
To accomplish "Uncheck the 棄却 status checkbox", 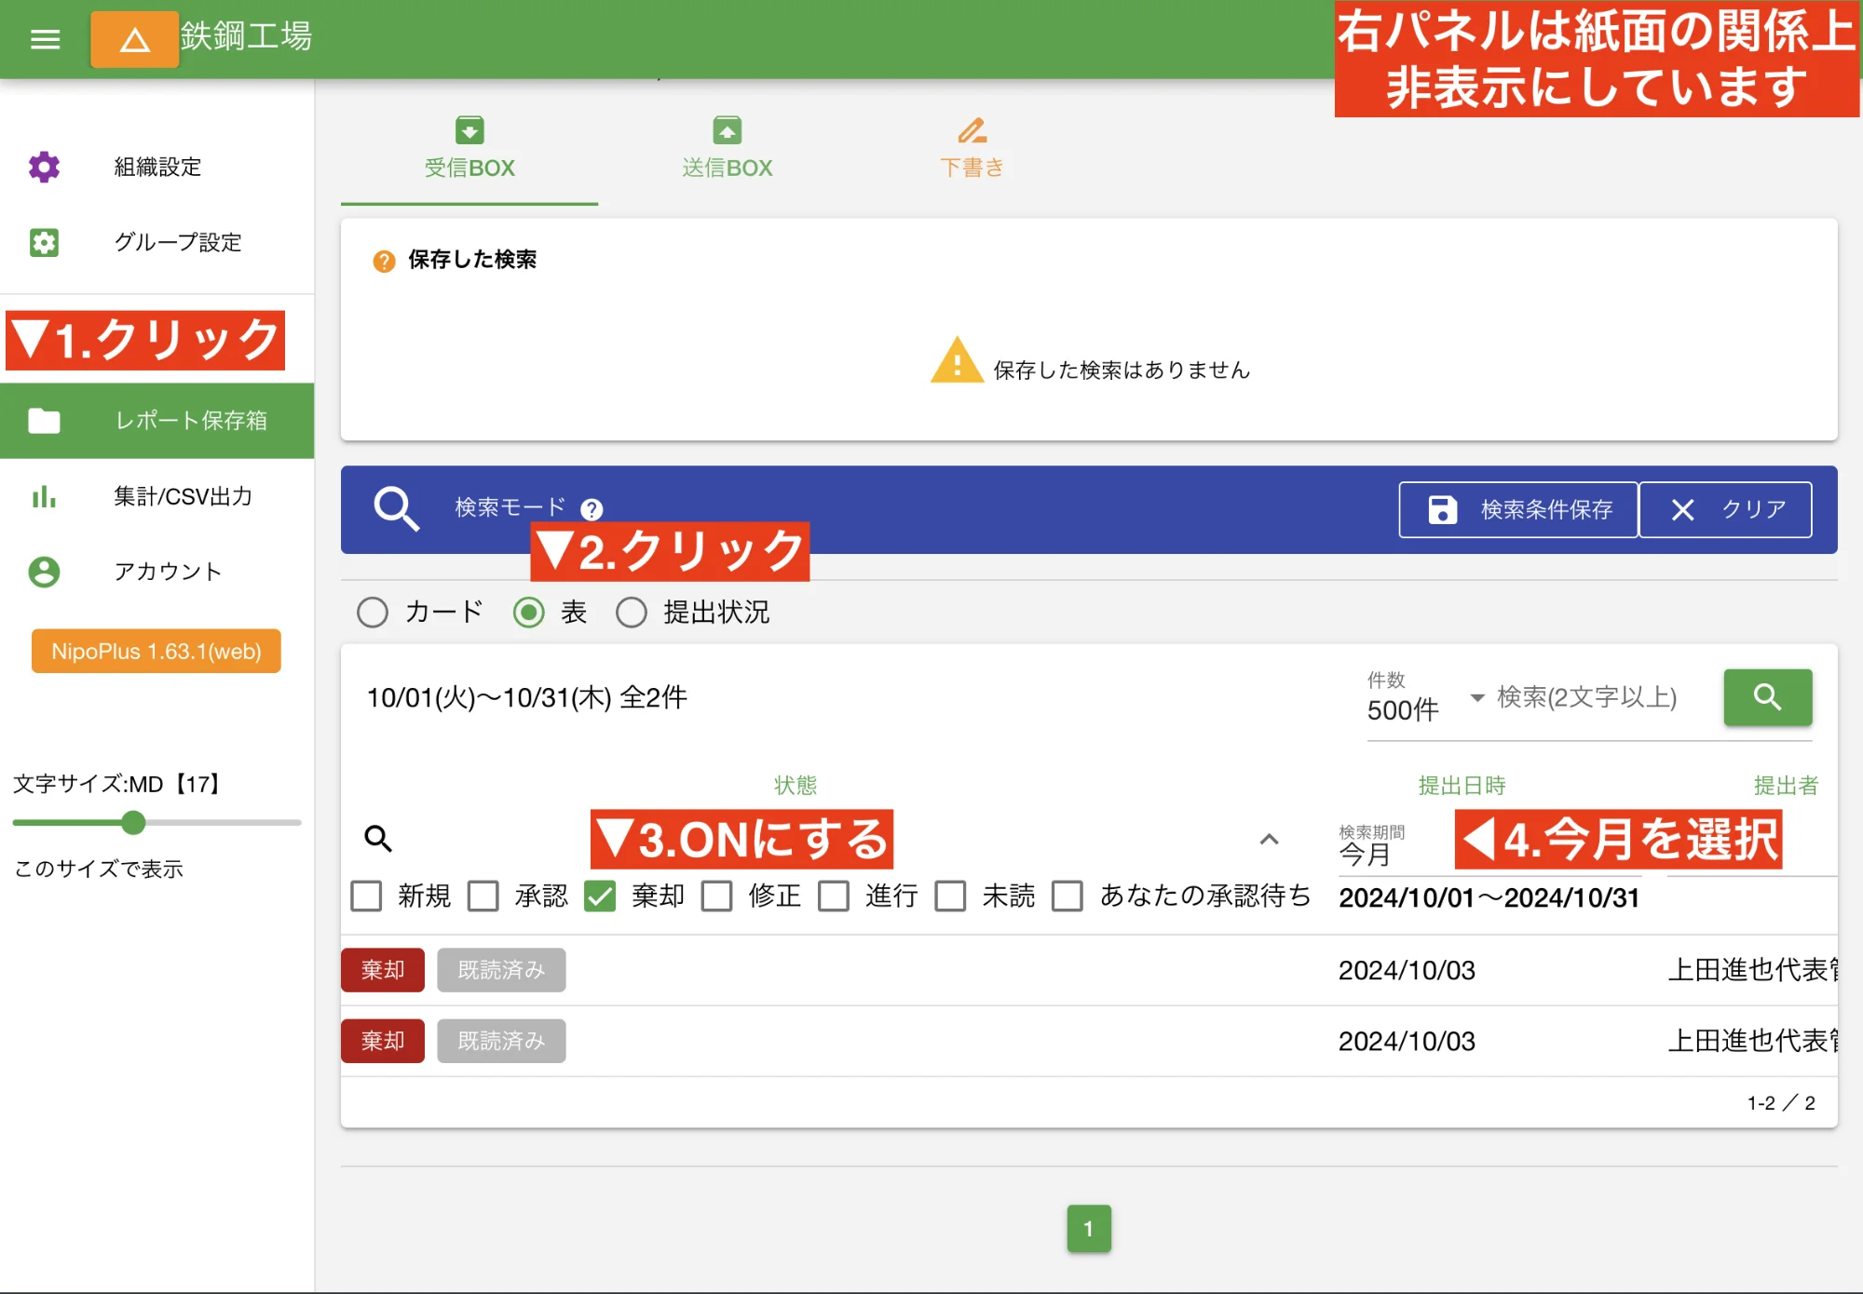I will coord(600,896).
